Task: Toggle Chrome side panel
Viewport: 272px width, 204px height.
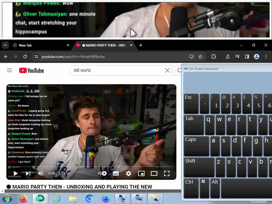Action: [247, 57]
